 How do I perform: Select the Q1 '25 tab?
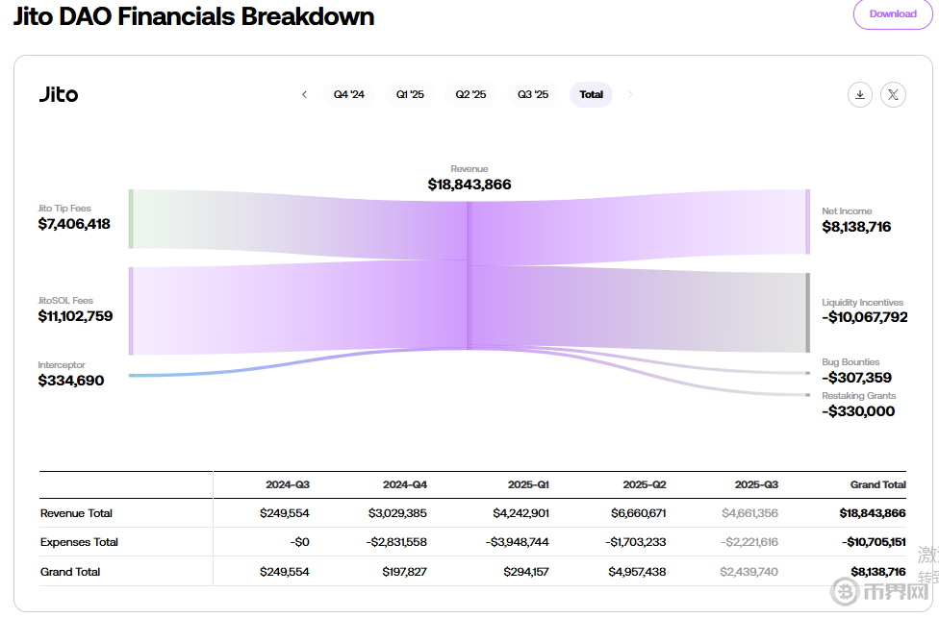(410, 94)
